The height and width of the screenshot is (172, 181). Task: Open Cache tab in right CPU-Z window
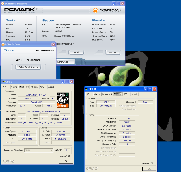click(x=97, y=94)
